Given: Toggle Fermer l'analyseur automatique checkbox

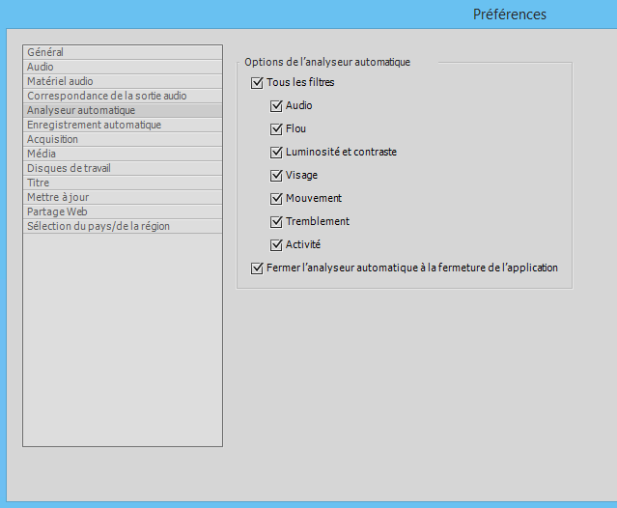Looking at the screenshot, I should (257, 268).
